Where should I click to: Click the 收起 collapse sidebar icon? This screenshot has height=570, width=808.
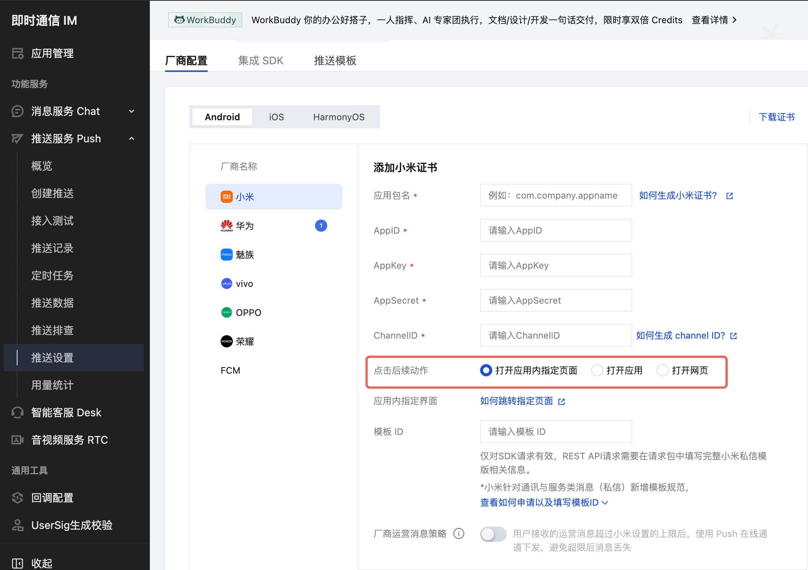(x=17, y=563)
